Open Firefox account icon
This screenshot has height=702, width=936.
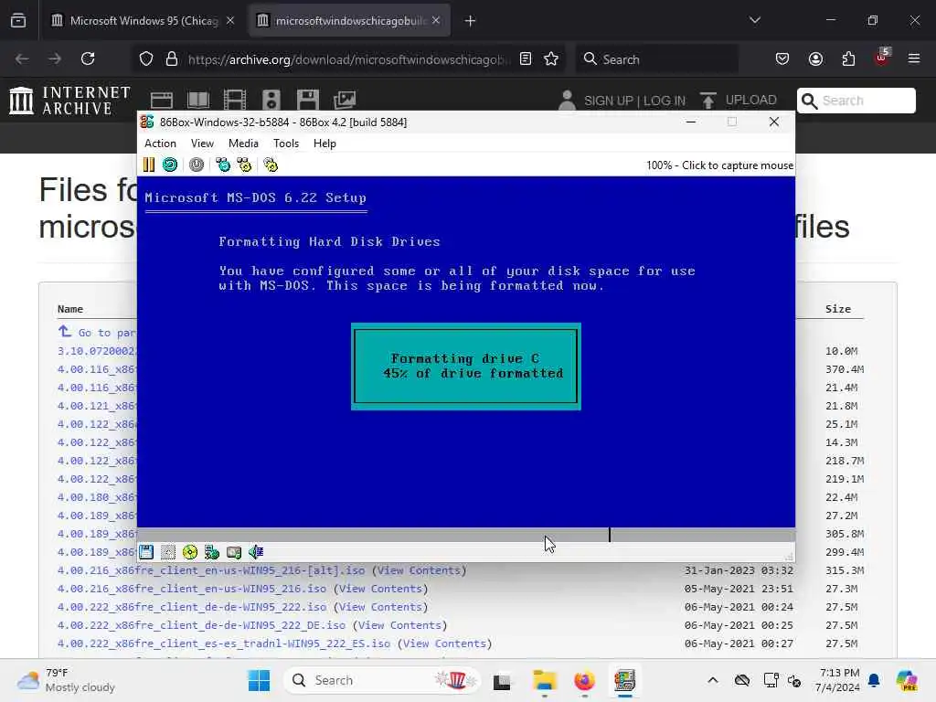point(815,58)
